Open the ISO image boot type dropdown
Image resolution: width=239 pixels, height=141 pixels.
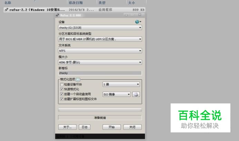[116, 94]
